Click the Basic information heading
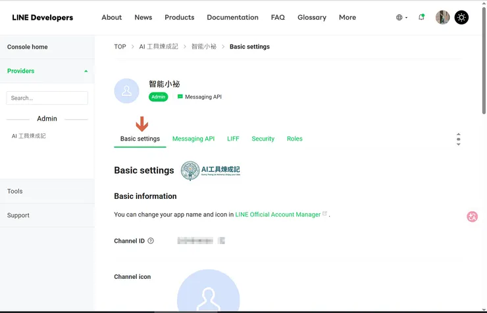487x313 pixels. point(145,196)
